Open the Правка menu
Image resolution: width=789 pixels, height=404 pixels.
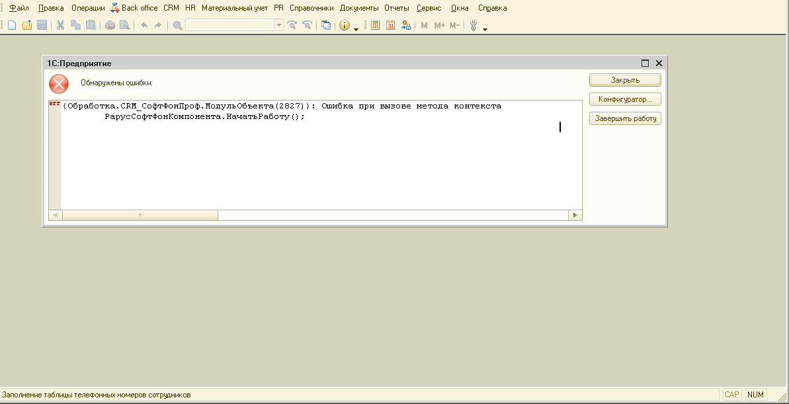point(52,8)
